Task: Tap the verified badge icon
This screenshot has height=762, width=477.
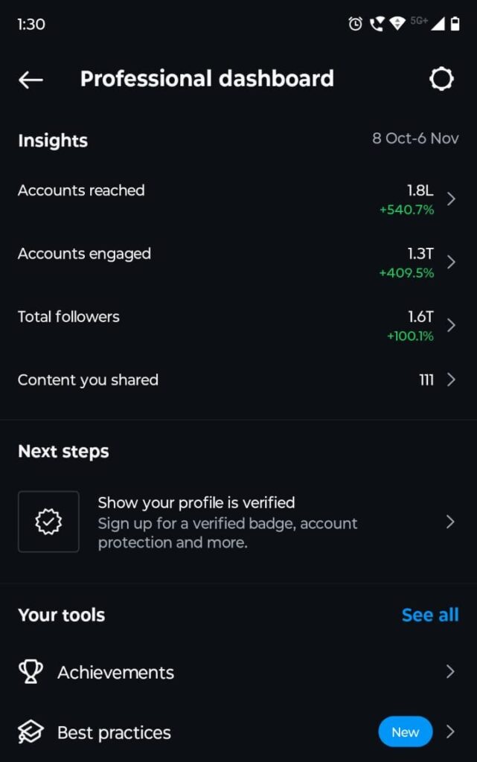Action: (48, 522)
